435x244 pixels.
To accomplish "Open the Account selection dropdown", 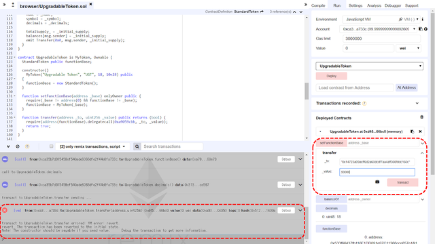I will pos(378,29).
